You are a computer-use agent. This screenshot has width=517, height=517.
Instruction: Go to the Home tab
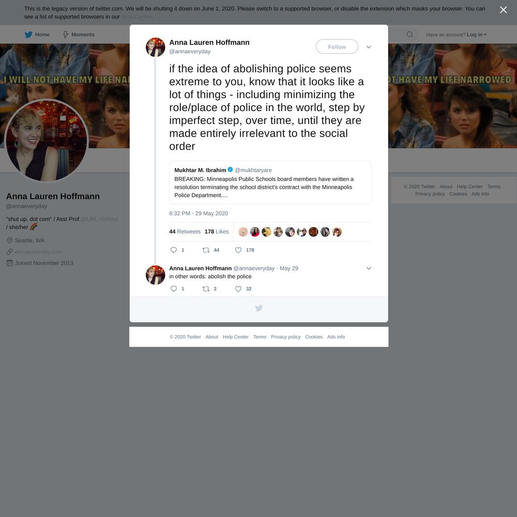[x=37, y=34]
